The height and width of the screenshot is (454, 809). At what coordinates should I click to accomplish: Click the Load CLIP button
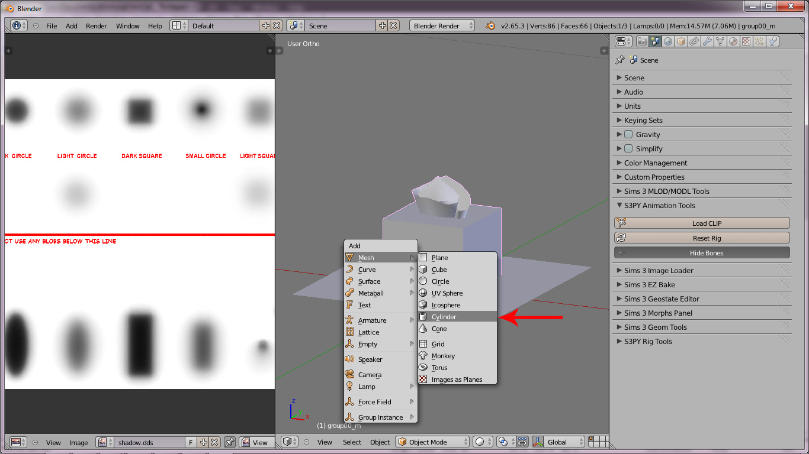702,223
